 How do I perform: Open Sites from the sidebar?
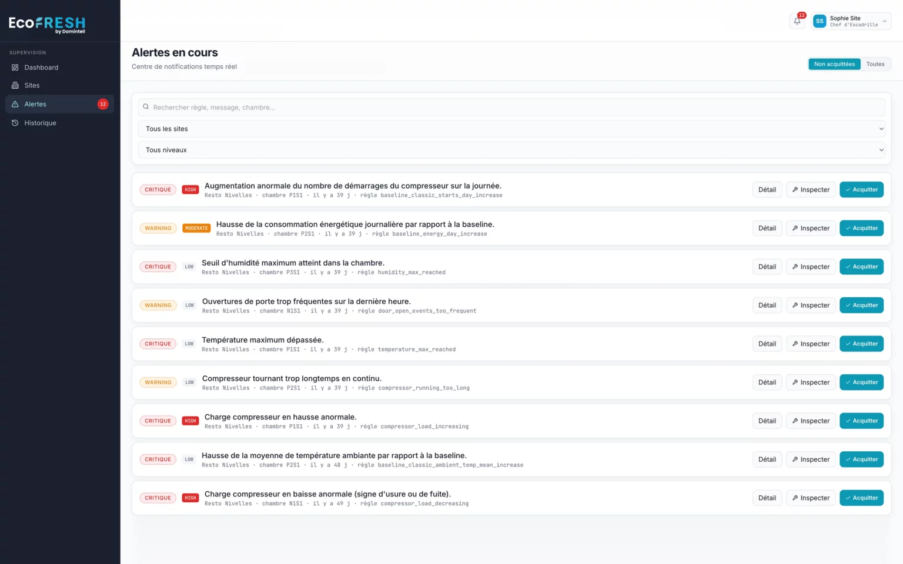[59, 85]
